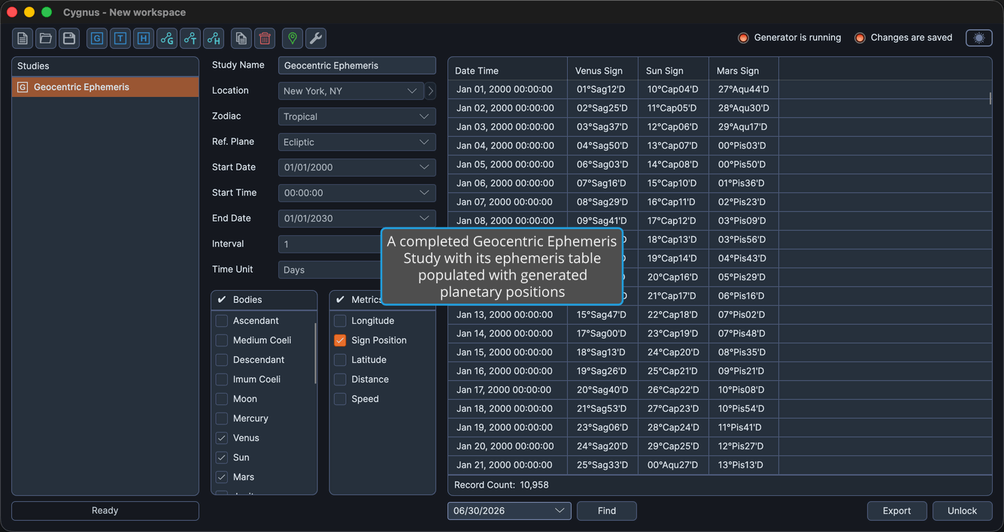1004x532 pixels.
Task: Open locations via the green map pin icon
Action: [x=293, y=38]
